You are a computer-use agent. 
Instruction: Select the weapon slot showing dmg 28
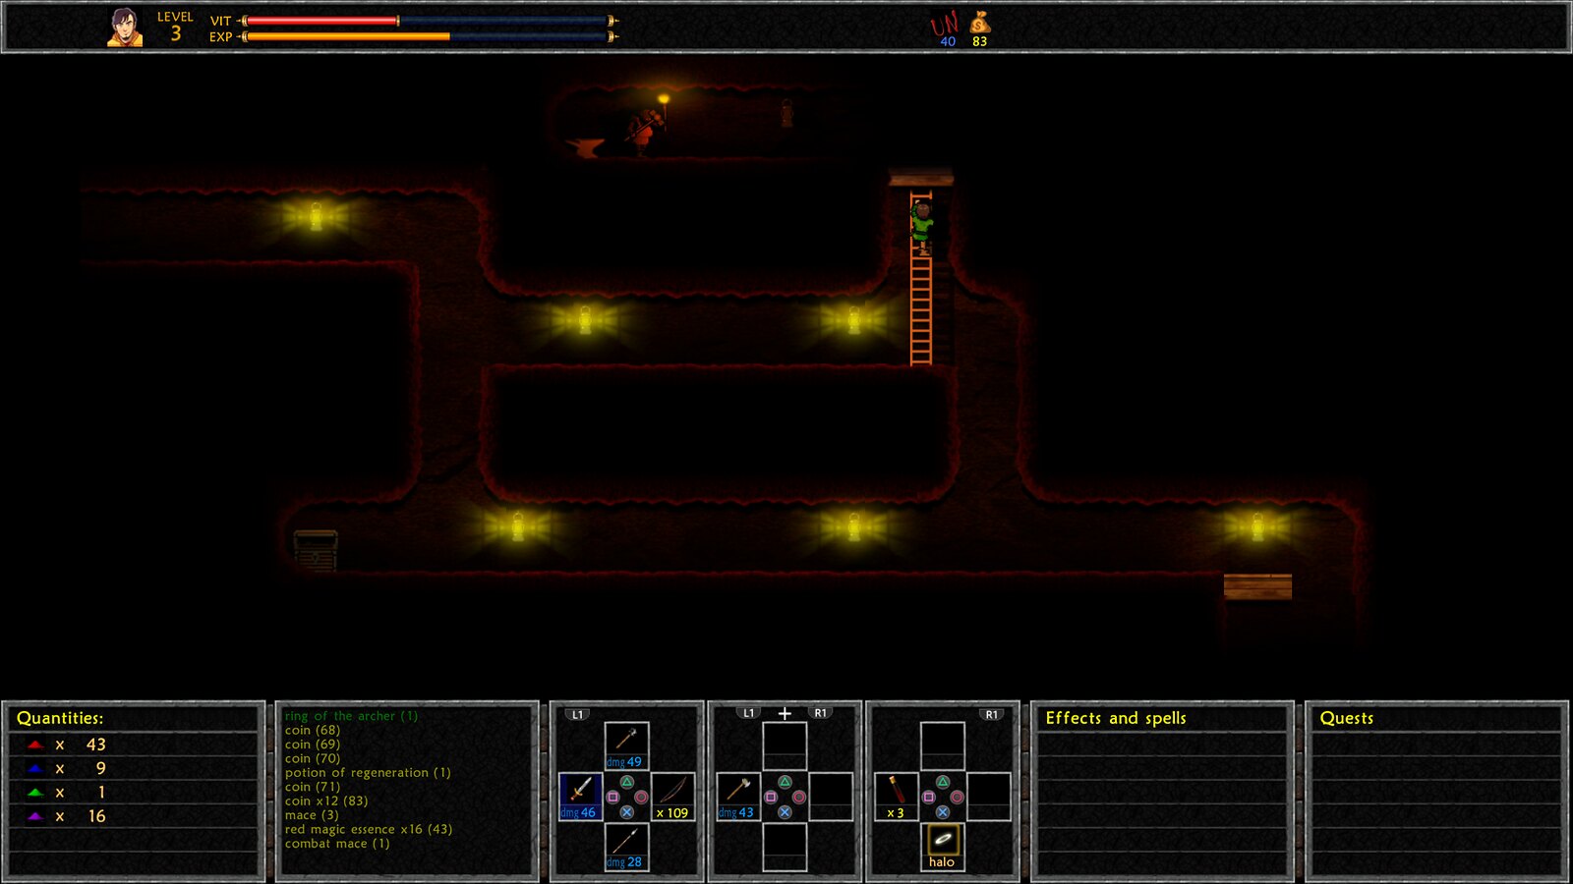pyautogui.click(x=626, y=847)
